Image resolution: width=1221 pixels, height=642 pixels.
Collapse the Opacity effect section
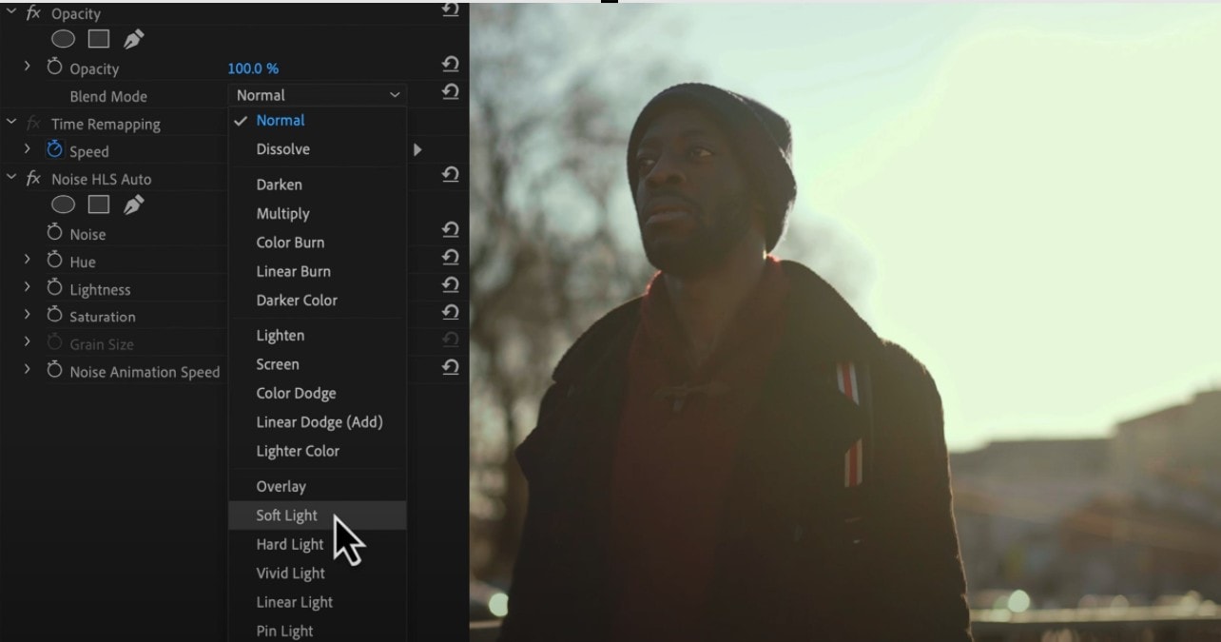[11, 12]
